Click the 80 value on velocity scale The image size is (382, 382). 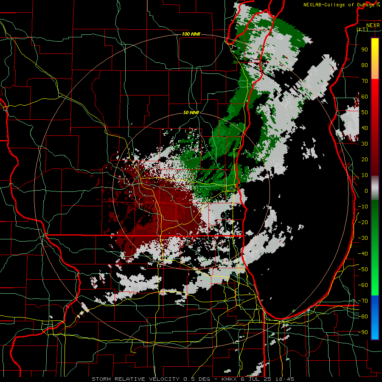tap(365, 65)
